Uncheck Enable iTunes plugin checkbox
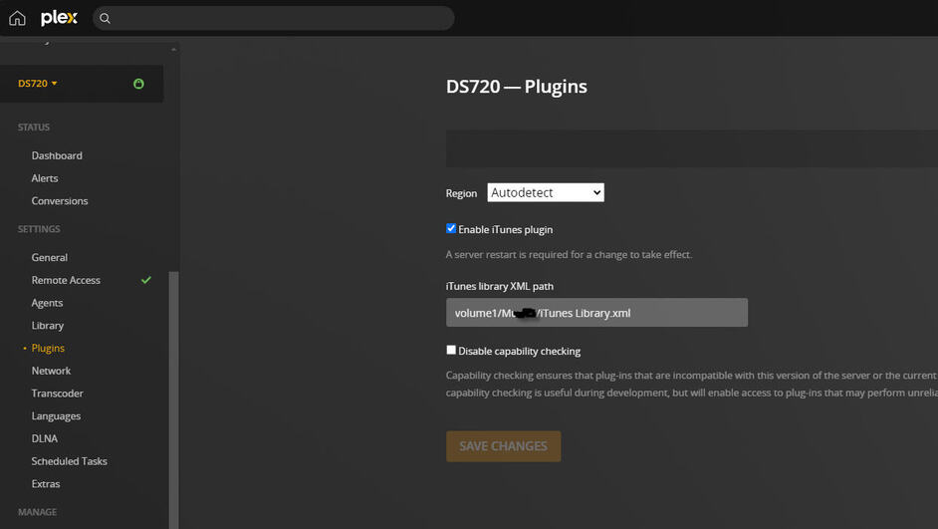 point(451,228)
